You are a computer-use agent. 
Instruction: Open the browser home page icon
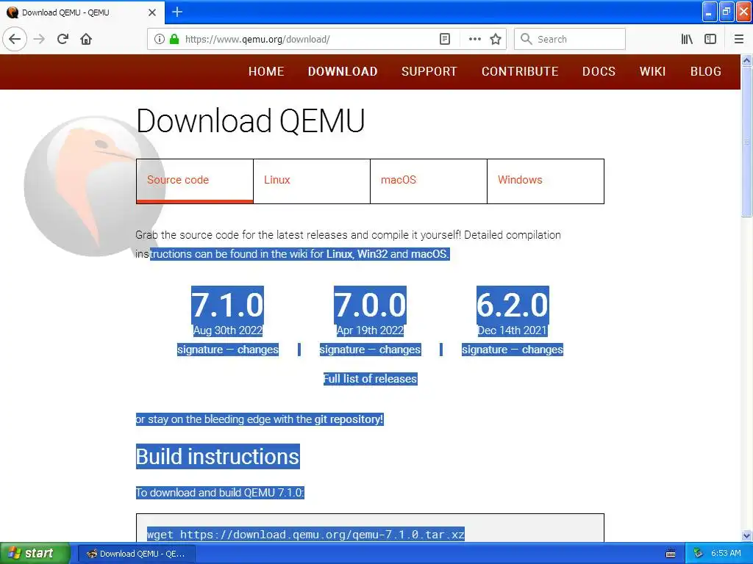86,39
